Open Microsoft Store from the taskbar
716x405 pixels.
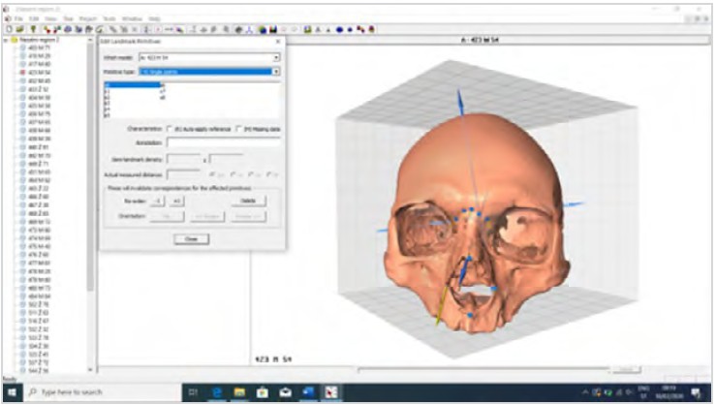(x=263, y=391)
